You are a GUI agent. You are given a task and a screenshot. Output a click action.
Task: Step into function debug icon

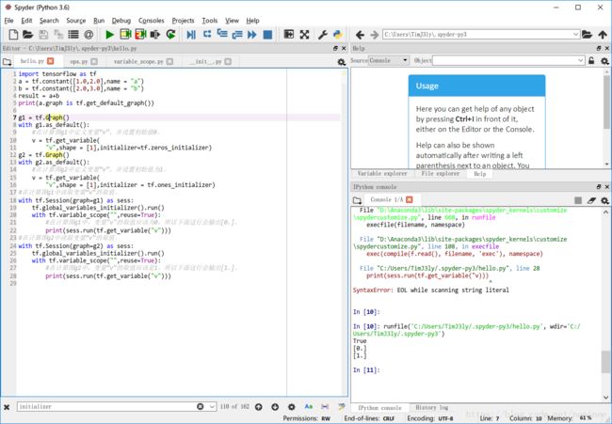222,34
